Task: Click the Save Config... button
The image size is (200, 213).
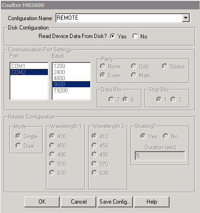Action: coord(115,202)
